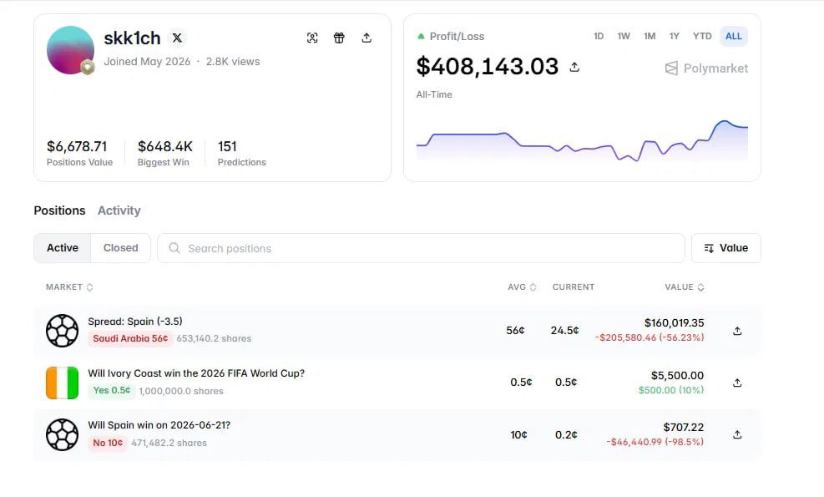Click the skk1ch gradient avatar

[x=70, y=50]
